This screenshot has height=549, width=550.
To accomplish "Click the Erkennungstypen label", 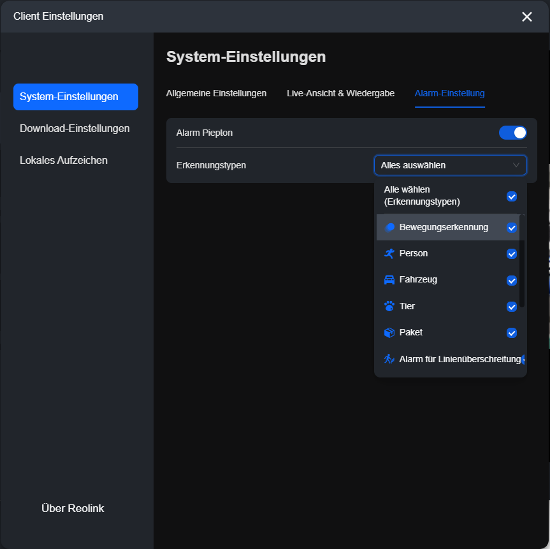I will point(211,165).
